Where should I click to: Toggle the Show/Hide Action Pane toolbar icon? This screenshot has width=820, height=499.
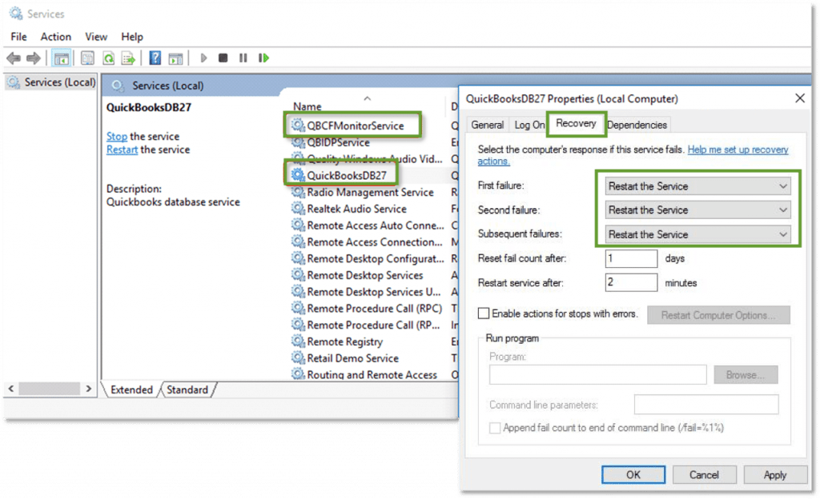coord(175,58)
